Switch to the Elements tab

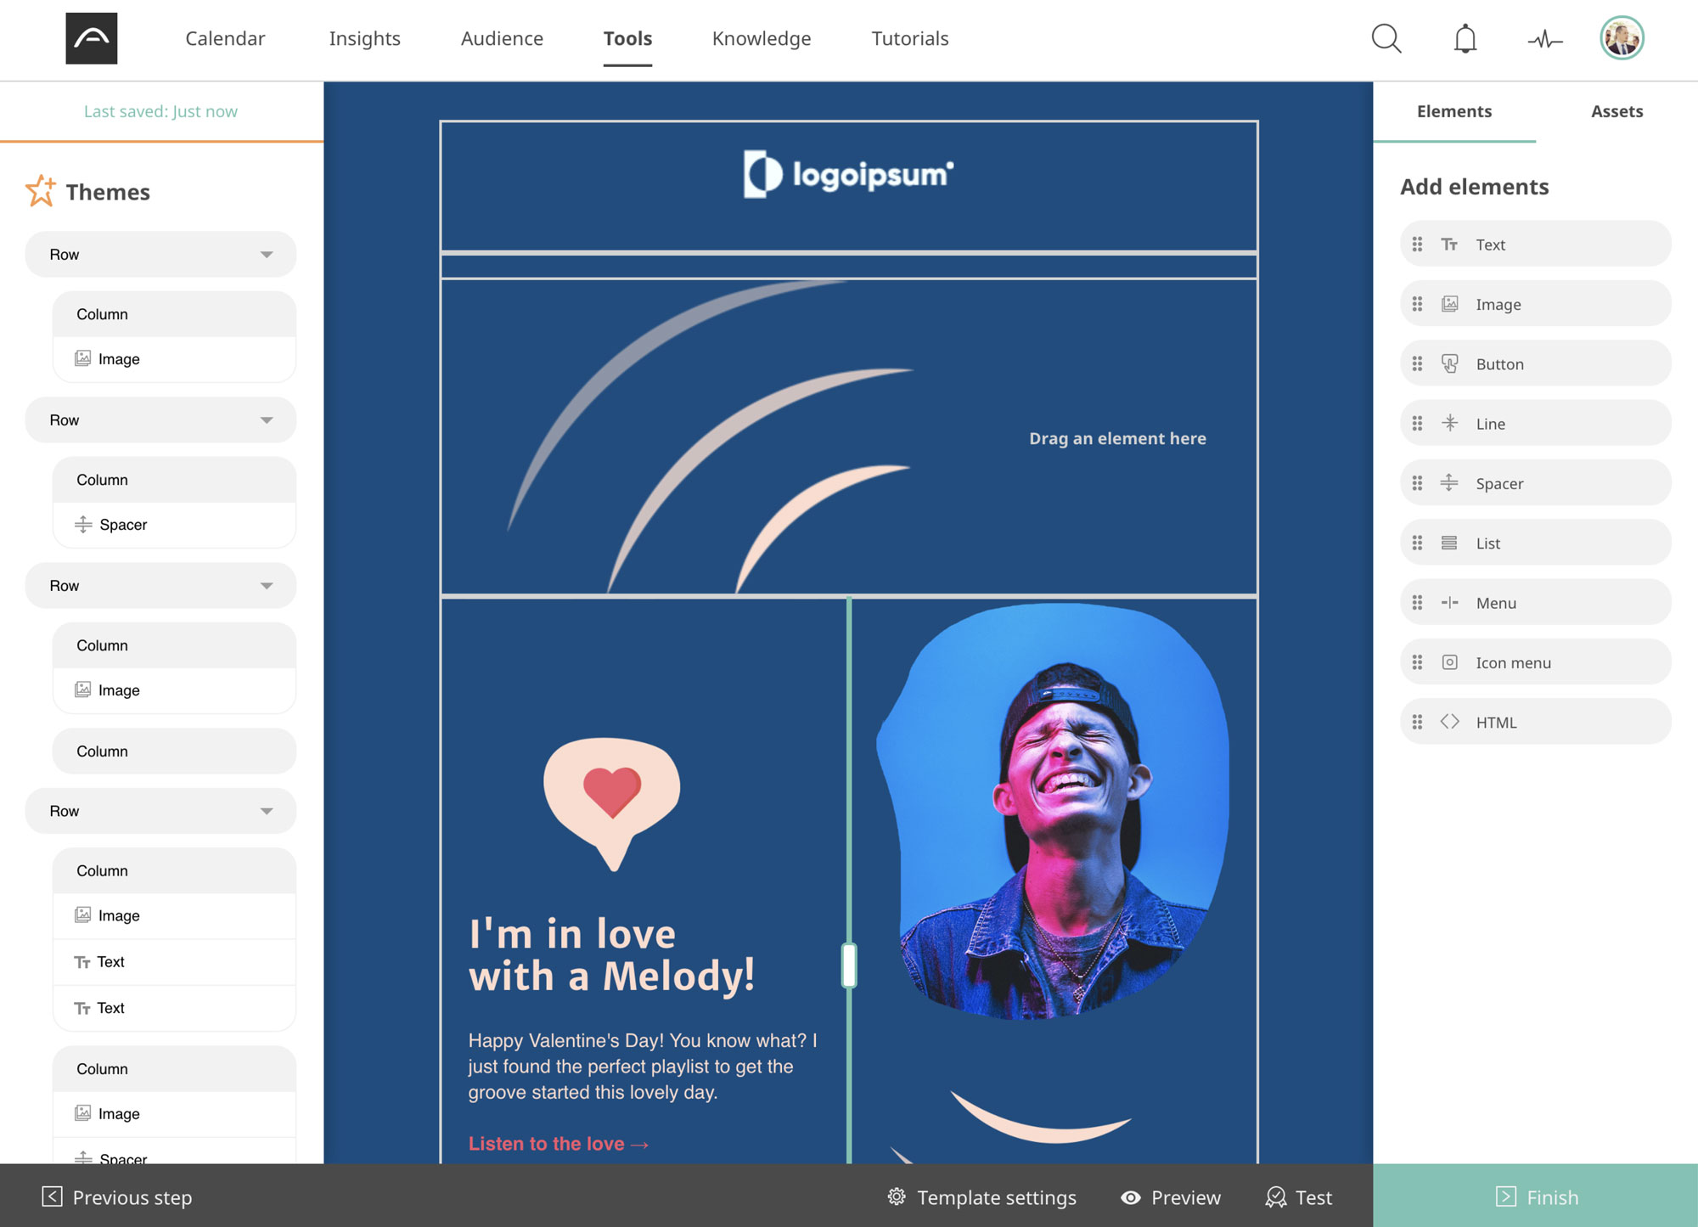pyautogui.click(x=1453, y=111)
